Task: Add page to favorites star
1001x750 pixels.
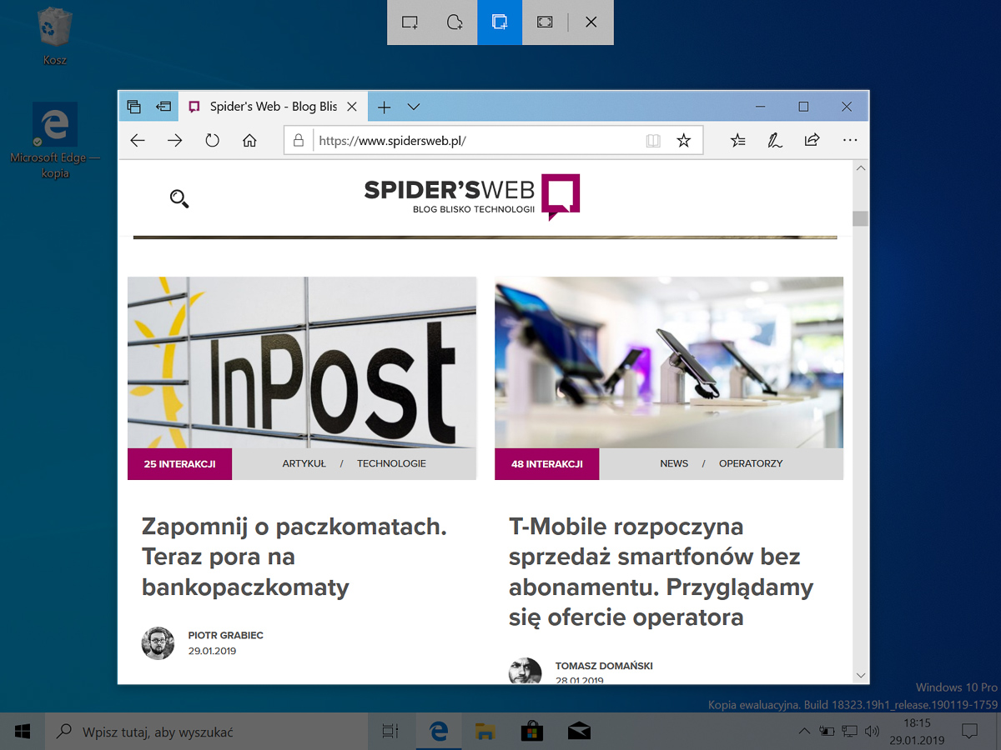Action: [x=684, y=141]
